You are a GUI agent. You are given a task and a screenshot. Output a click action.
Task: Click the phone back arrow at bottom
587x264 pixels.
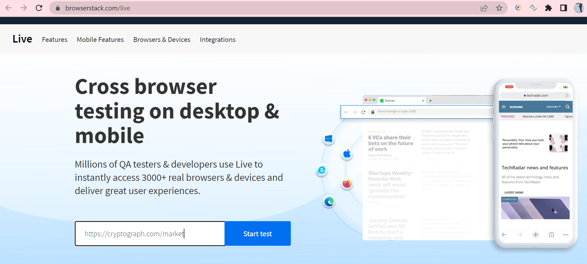coord(504,235)
